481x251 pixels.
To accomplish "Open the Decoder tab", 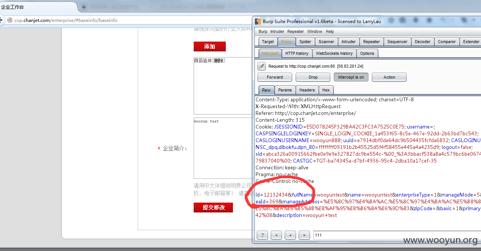I will pos(422,42).
